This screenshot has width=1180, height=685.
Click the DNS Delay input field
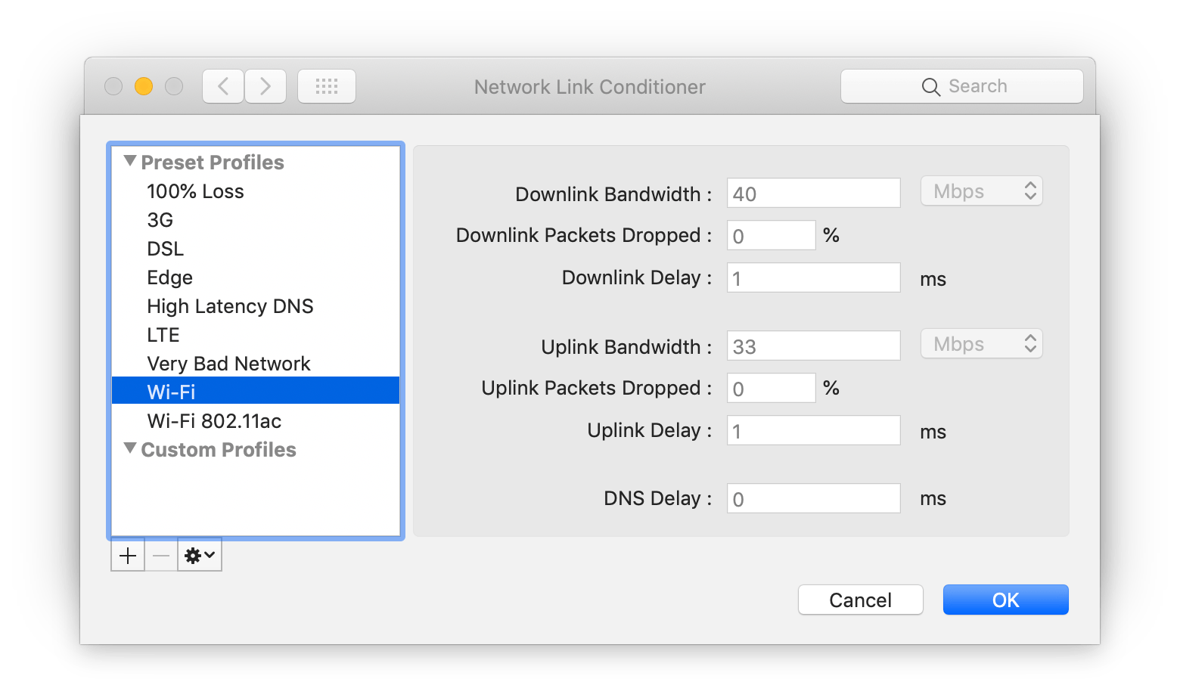(x=813, y=498)
